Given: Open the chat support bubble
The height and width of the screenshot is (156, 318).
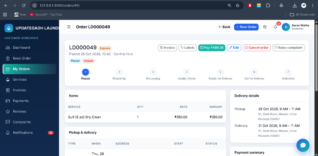Looking at the screenshot, I should click(303, 145).
